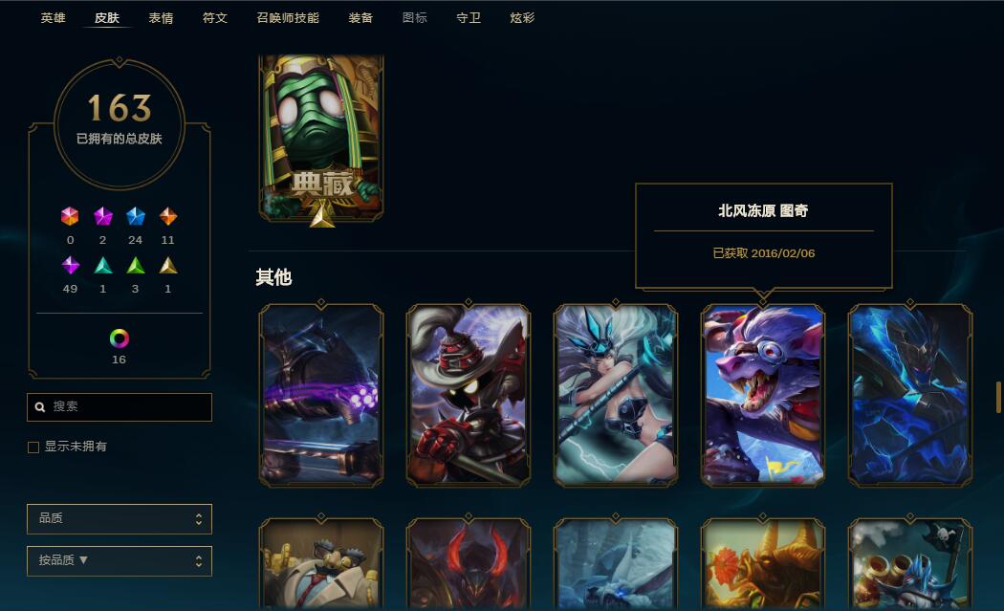
Task: Click the 搜索 search field
Action: click(120, 407)
